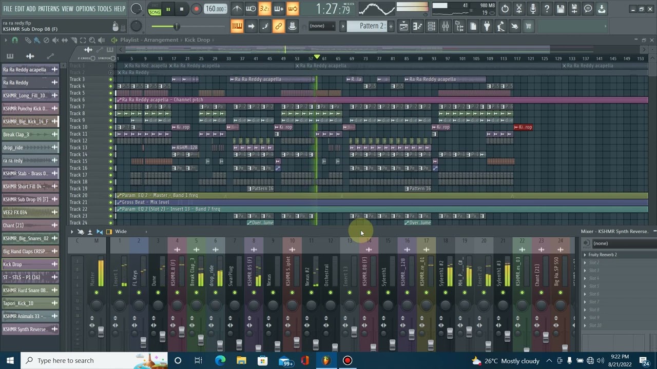The height and width of the screenshot is (369, 657).
Task: Mute Track 20 with its green light
Action: point(110,195)
